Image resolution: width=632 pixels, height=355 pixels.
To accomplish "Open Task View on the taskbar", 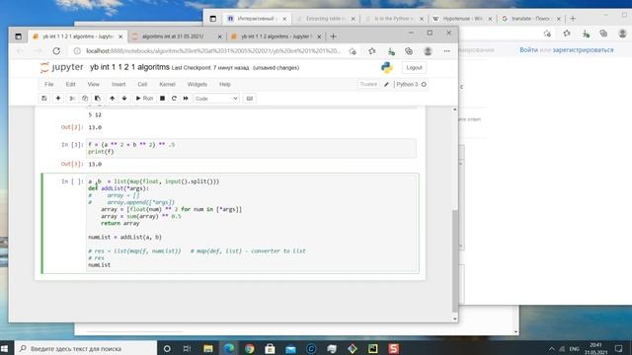I will click(x=187, y=348).
